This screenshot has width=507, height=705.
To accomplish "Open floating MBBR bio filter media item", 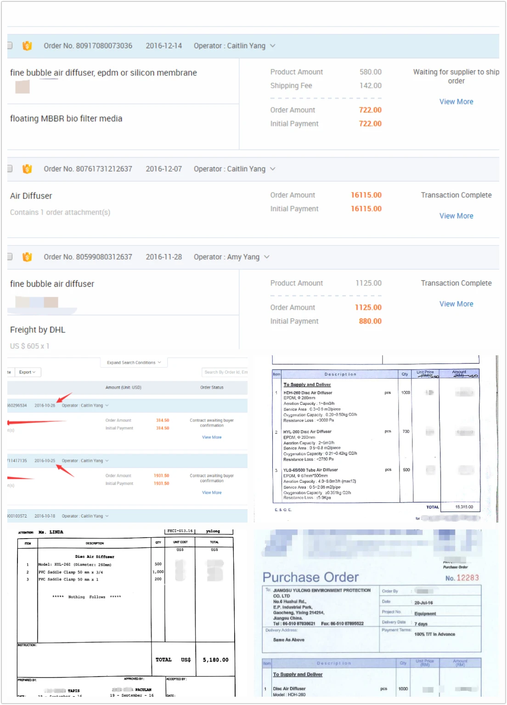I will pos(66,119).
